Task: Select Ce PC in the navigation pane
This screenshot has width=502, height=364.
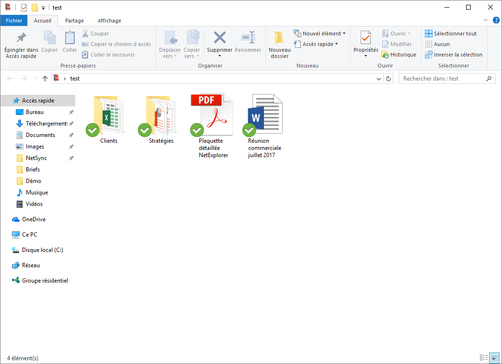Action: tap(29, 235)
